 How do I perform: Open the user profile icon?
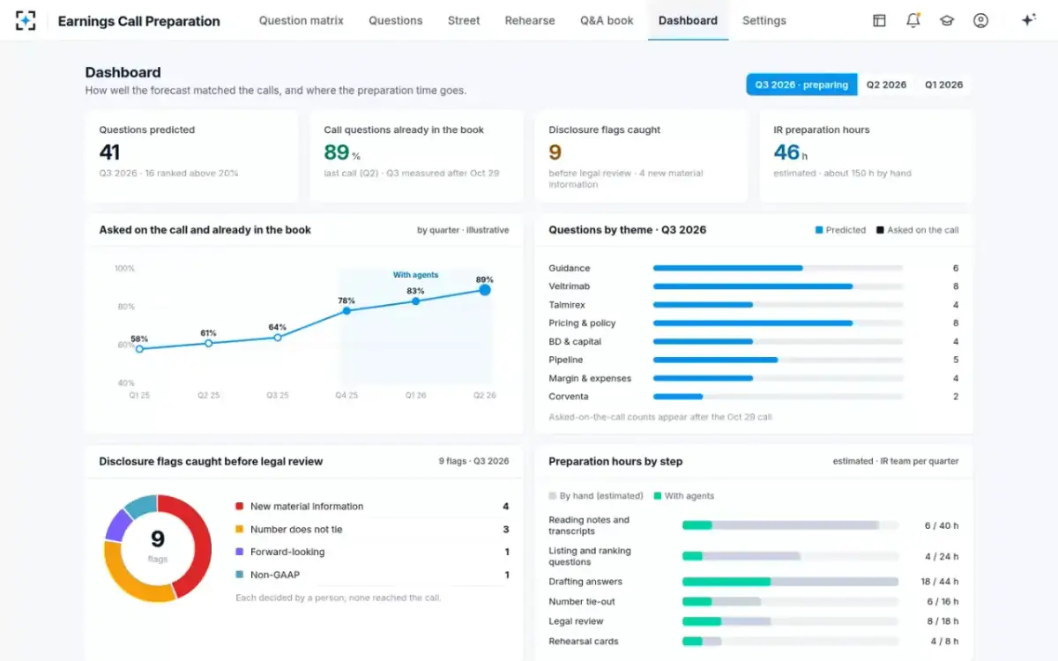(x=980, y=20)
